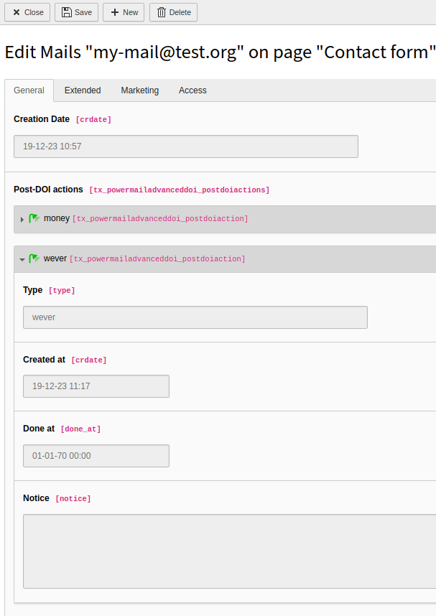Click the money record title text
The height and width of the screenshot is (616, 436).
57,218
